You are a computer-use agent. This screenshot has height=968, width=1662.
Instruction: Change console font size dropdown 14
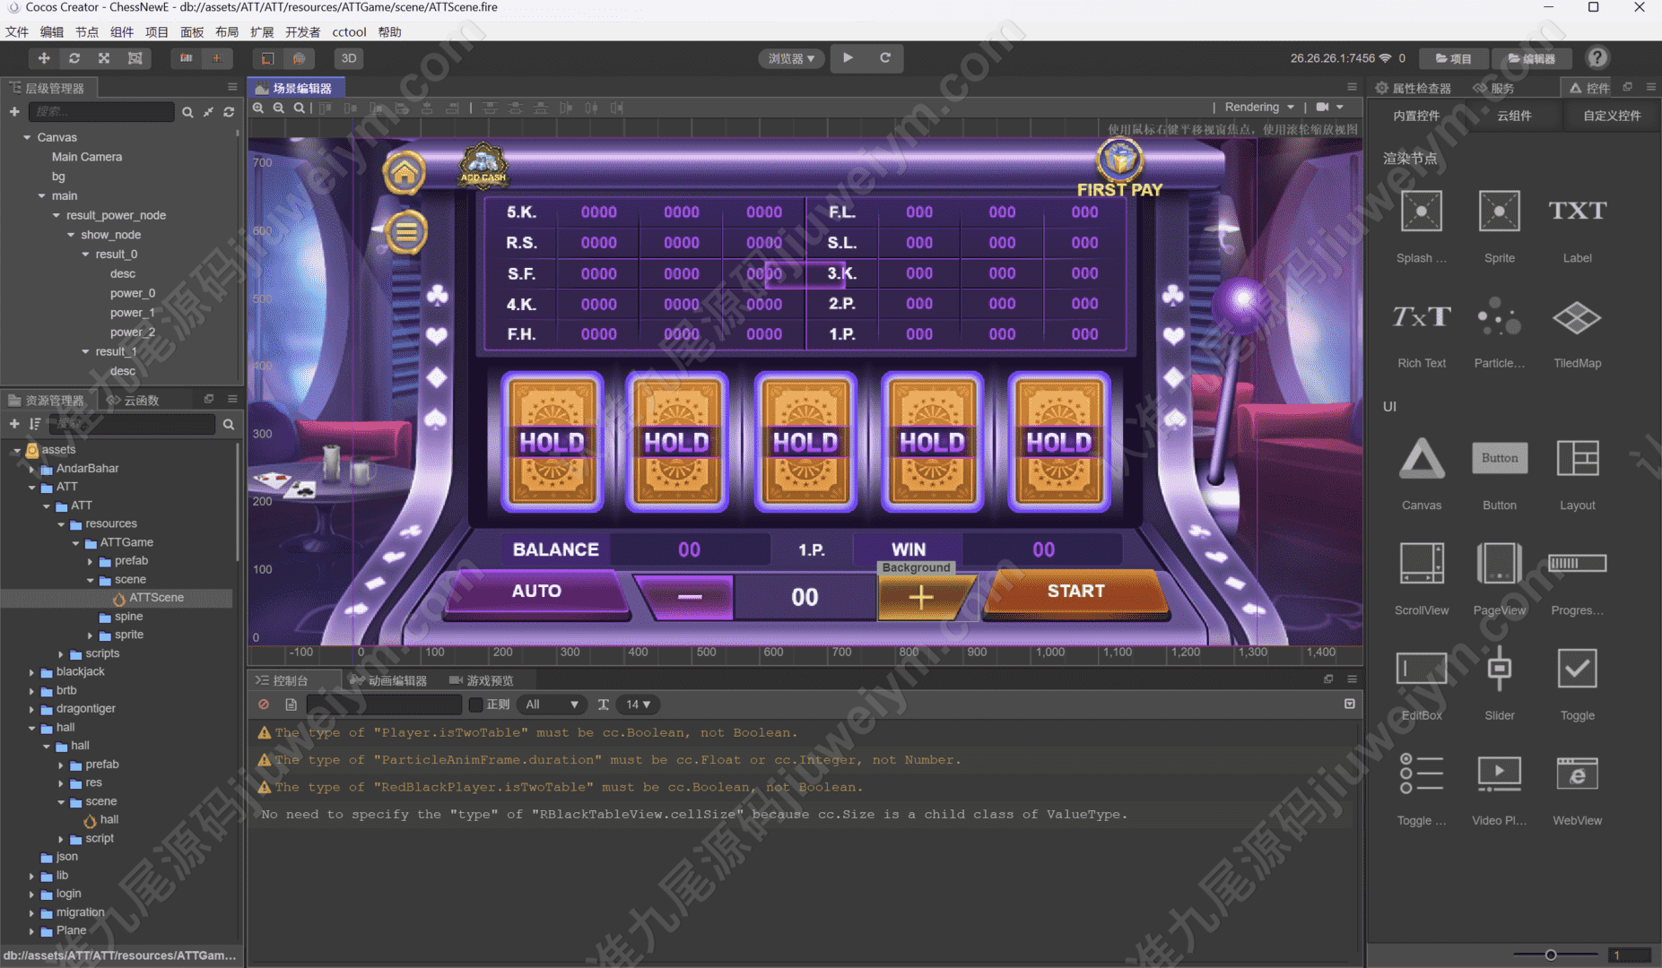pos(638,704)
